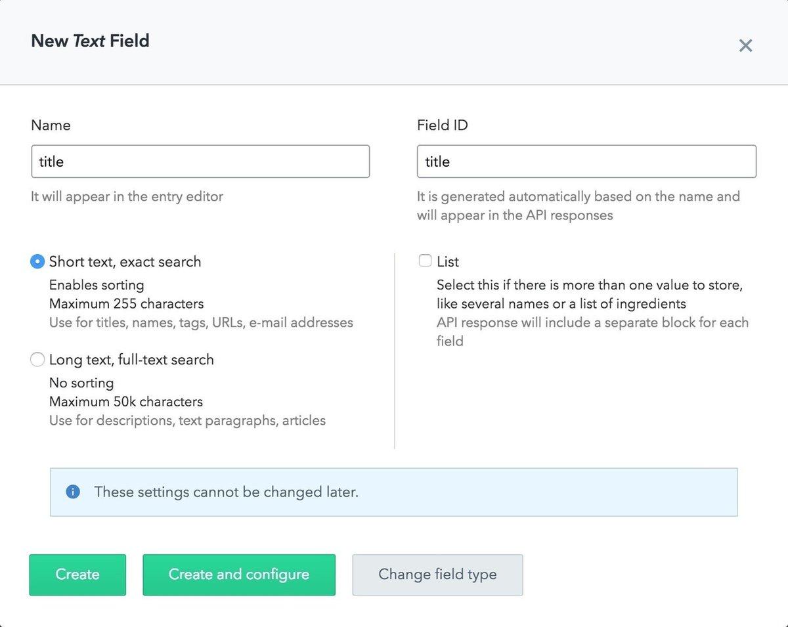Close the New Text Field dialog
This screenshot has width=788, height=627.
tap(745, 45)
